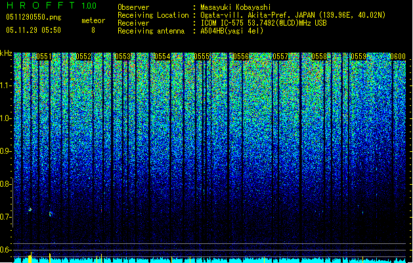
Task: Click the 0551 time marker
Action: tap(44, 57)
